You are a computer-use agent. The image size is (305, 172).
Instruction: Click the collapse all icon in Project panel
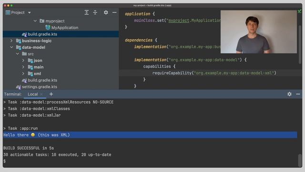tap(95, 12)
